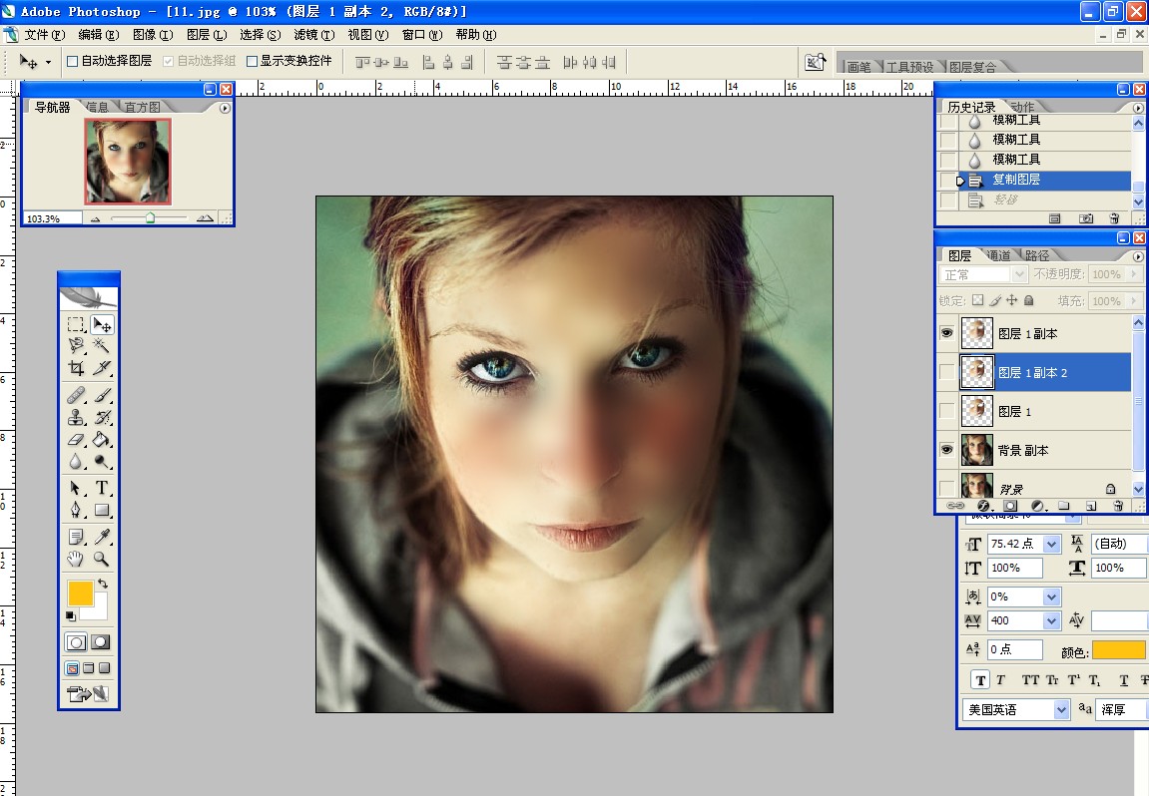Tick the 显示变换控件 checkbox
The image size is (1149, 796).
[x=252, y=61]
